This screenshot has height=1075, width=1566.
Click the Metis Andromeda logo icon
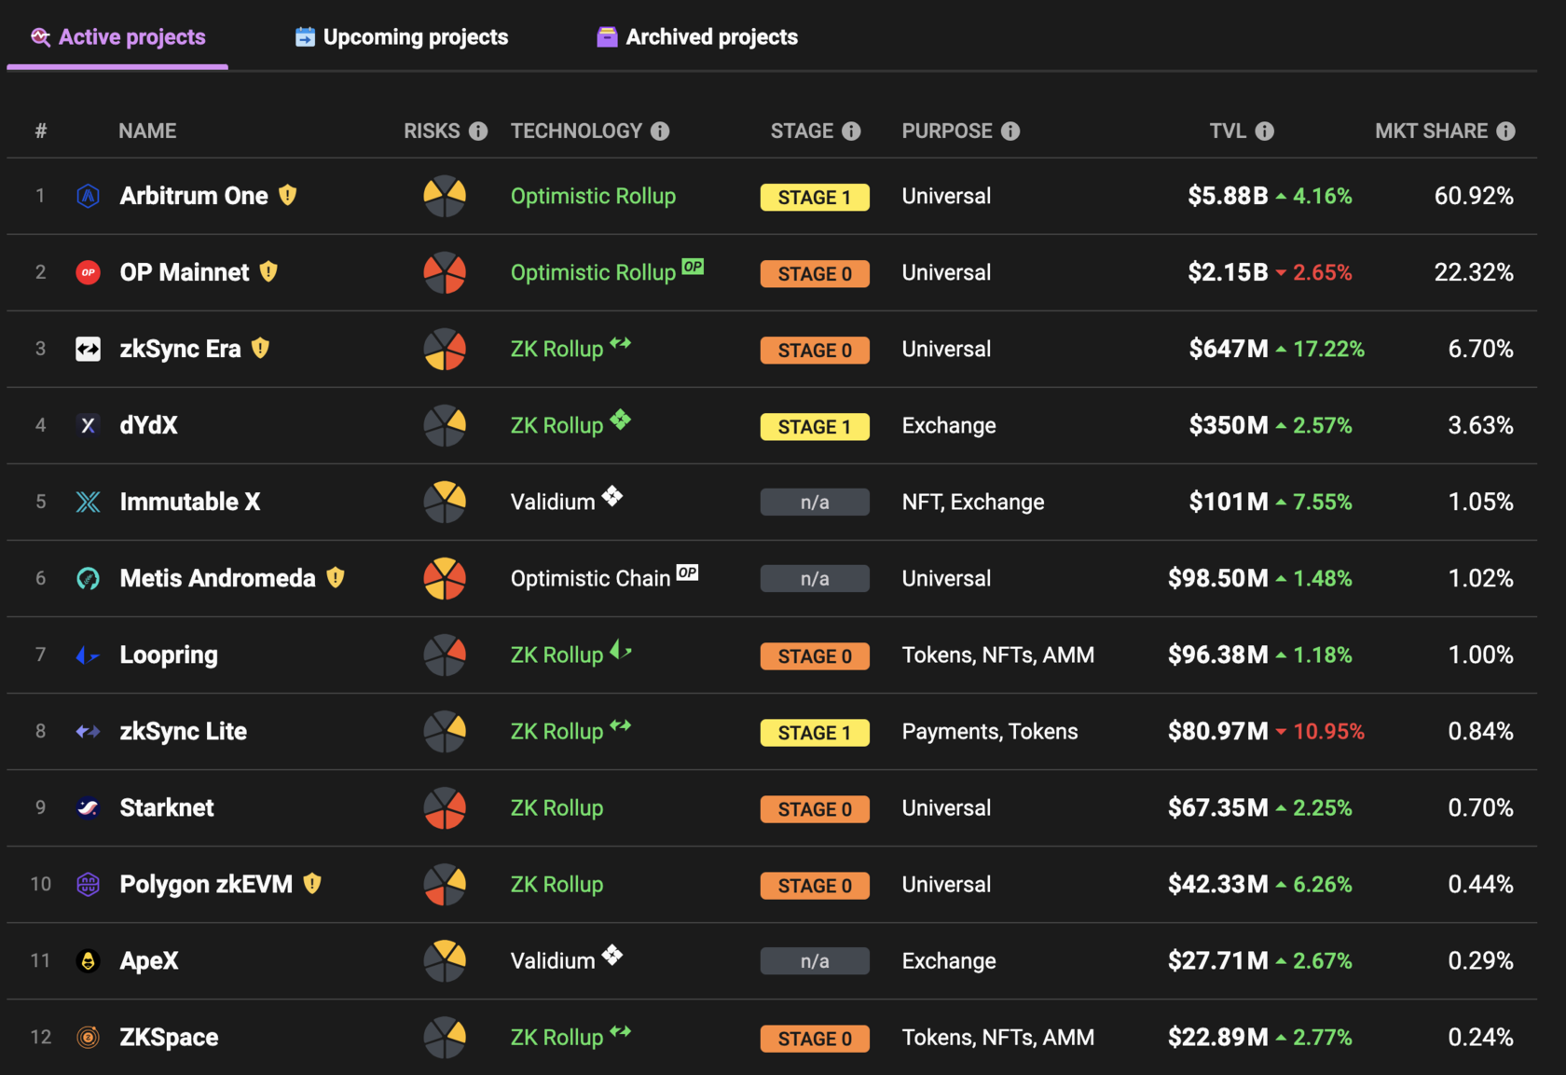[x=89, y=578]
